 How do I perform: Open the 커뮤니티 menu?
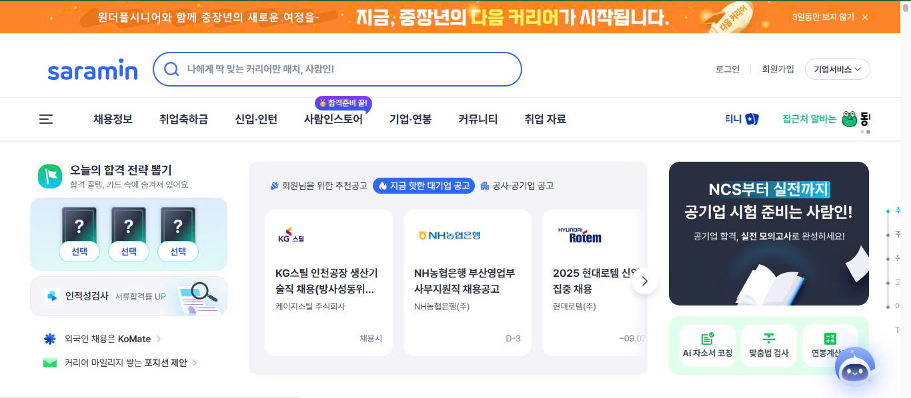[478, 119]
